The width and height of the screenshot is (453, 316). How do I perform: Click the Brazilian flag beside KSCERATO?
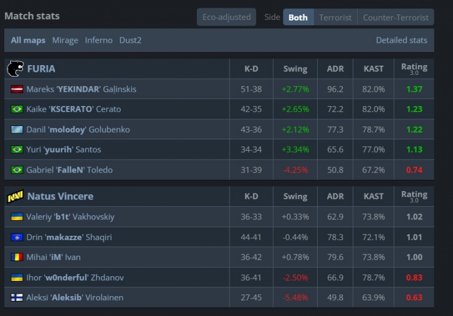[17, 109]
